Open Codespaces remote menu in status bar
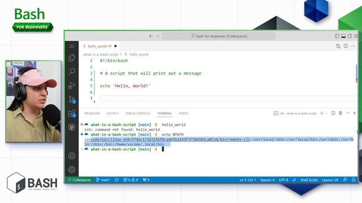Screen dimensions: 362x203 pos(79,180)
